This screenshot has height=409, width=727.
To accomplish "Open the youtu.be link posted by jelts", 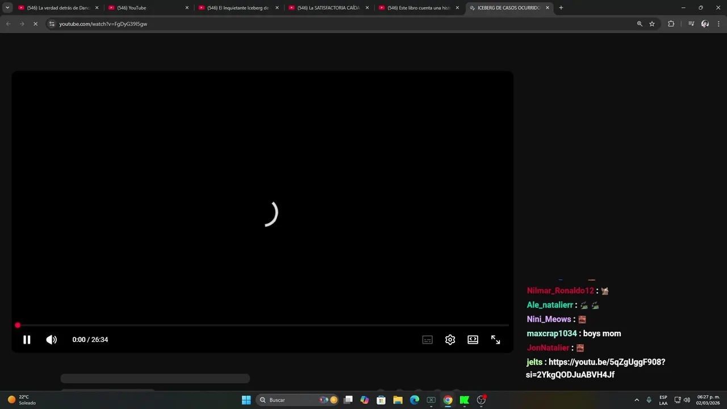I will (595, 368).
